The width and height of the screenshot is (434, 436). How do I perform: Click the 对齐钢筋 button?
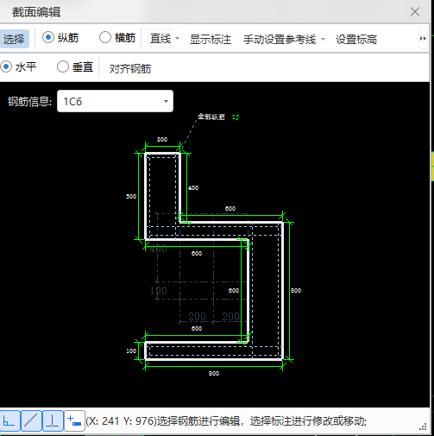pyautogui.click(x=130, y=69)
